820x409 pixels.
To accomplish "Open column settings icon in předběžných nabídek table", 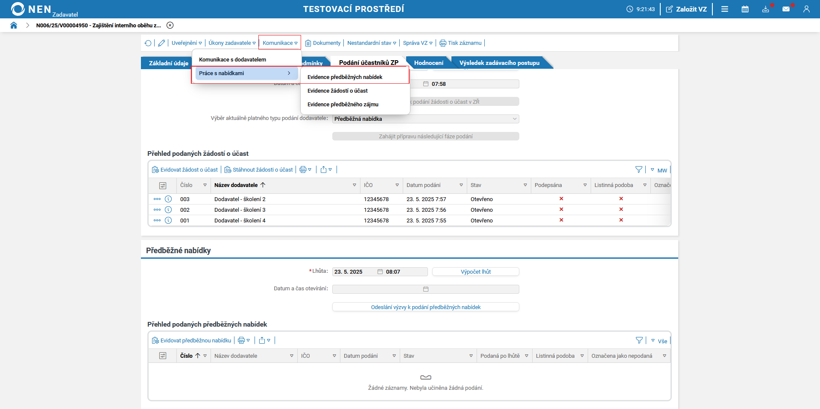I will click(163, 356).
